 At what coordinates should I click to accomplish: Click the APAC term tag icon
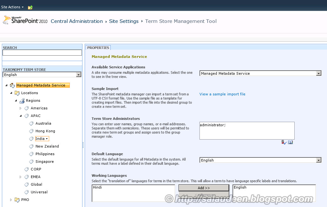[27, 116]
